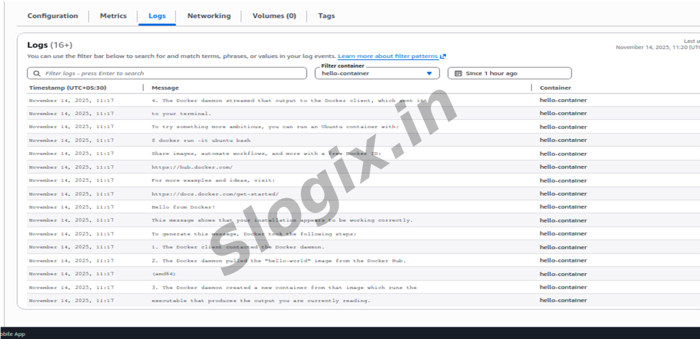Select the '$ docker run -it ubuntu bash' log row

coord(200,140)
